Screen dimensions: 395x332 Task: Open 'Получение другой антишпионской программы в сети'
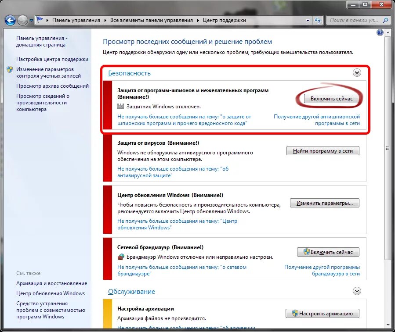click(x=317, y=120)
